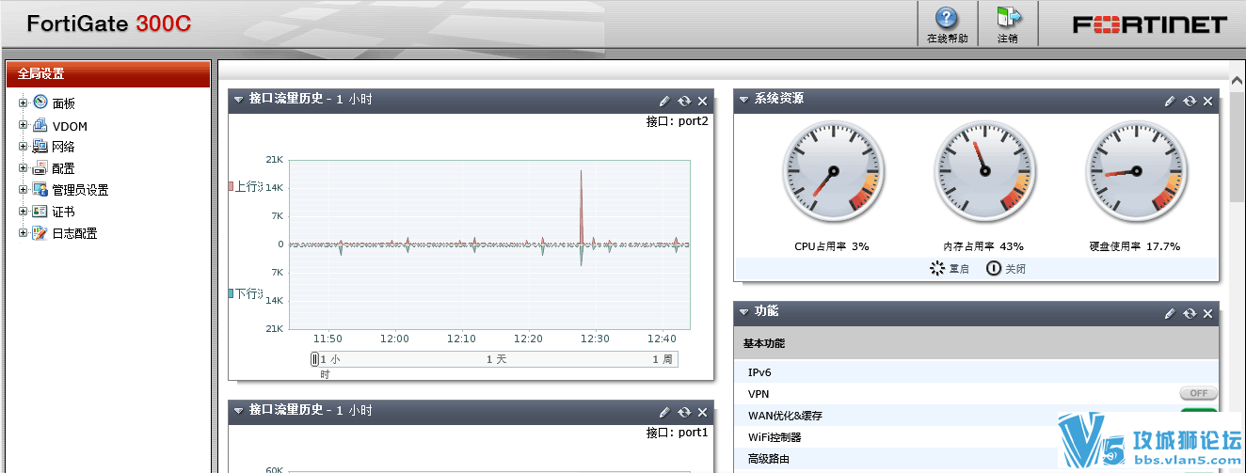Open the 在线帮助 online help icon
The image size is (1246, 473).
pos(947,19)
